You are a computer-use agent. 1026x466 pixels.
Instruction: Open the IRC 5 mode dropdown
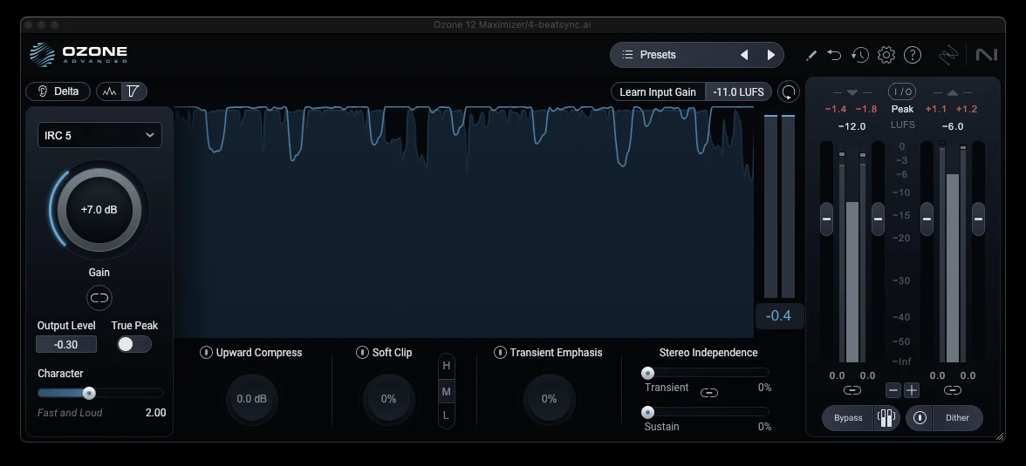[x=99, y=135]
